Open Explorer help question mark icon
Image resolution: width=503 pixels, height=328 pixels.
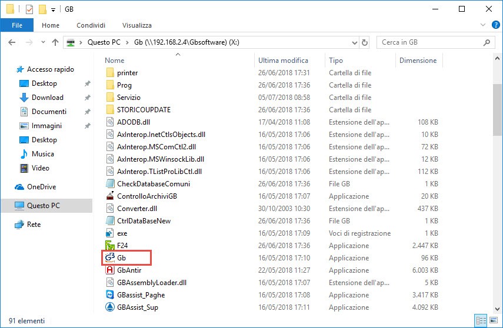point(495,25)
